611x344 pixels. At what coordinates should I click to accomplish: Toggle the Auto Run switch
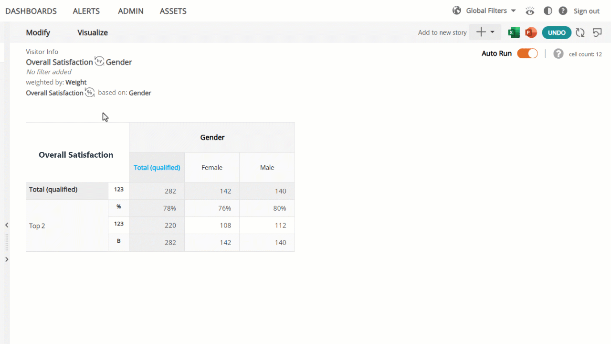tap(527, 54)
